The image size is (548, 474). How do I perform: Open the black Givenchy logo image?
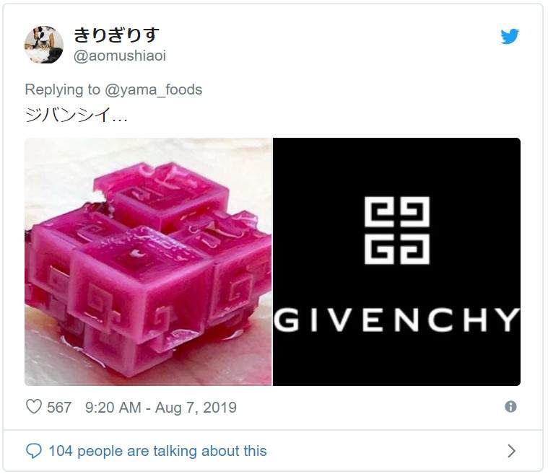tap(396, 262)
